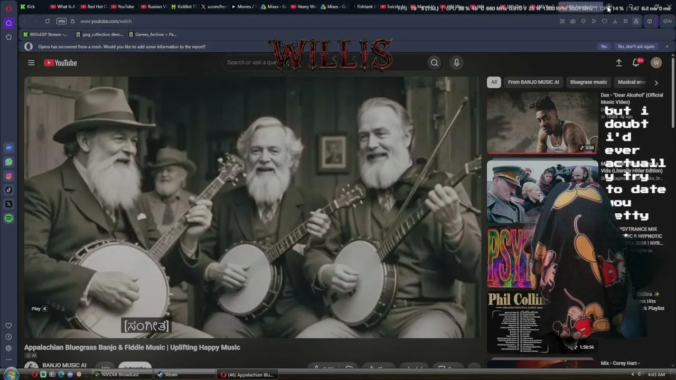Play the banjo video in the player
676x380 pixels.
[x=252, y=207]
